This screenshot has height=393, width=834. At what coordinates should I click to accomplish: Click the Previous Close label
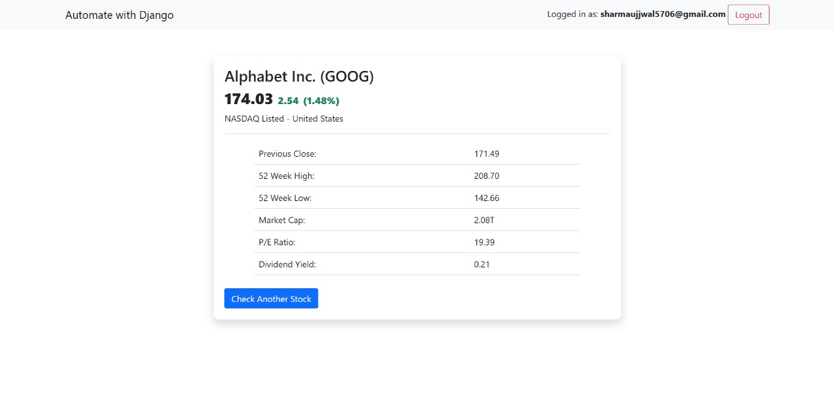[287, 154]
